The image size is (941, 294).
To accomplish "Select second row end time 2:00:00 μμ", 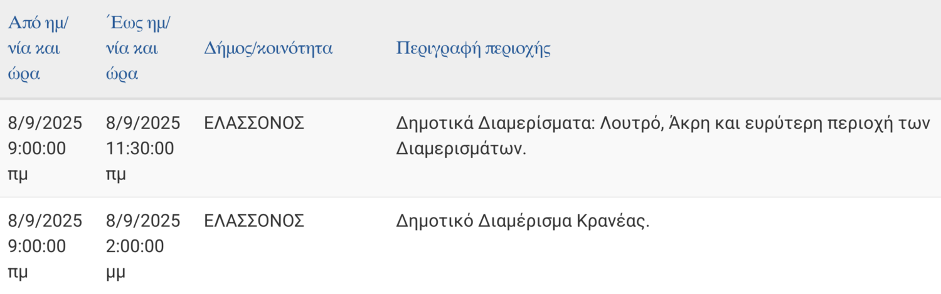I will (x=135, y=246).
